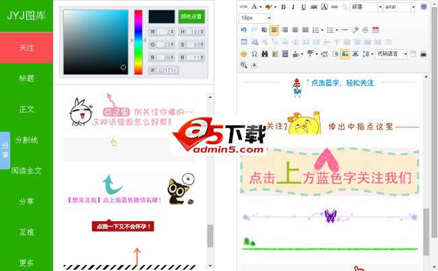
Task: Insert an emoticon smiley
Action: pyautogui.click(x=244, y=54)
